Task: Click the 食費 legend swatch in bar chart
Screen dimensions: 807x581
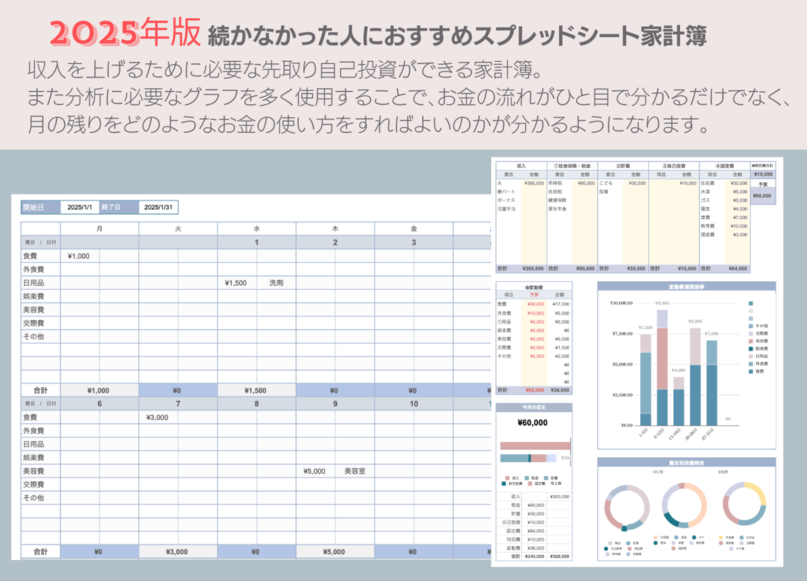Action: [x=751, y=371]
